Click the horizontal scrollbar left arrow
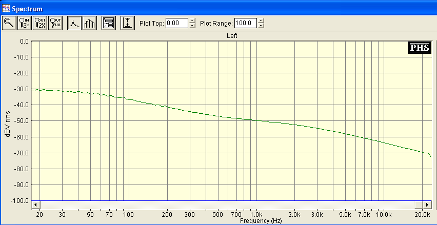This screenshot has height=225, width=437. [x=35, y=205]
